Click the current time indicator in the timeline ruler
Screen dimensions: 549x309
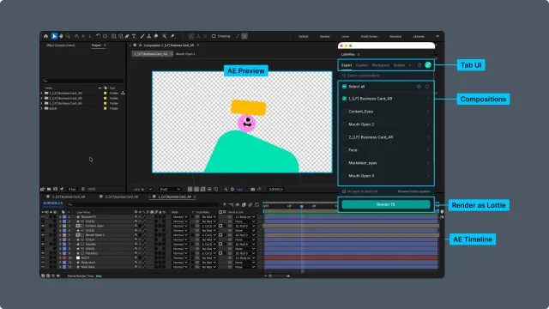[301, 206]
